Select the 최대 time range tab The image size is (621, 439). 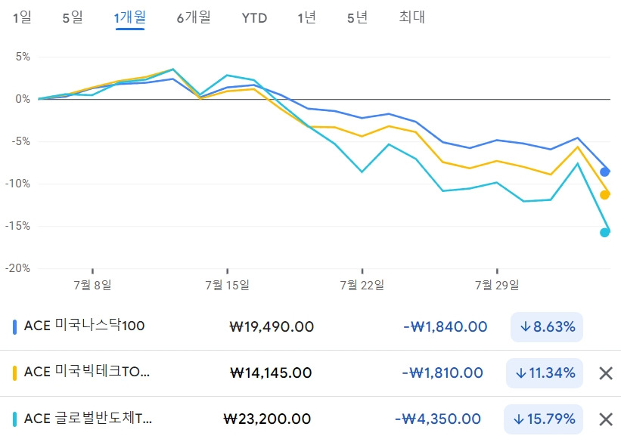pyautogui.click(x=411, y=17)
